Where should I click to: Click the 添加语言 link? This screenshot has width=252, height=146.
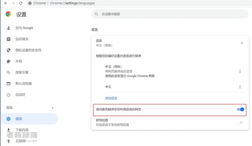click(111, 98)
